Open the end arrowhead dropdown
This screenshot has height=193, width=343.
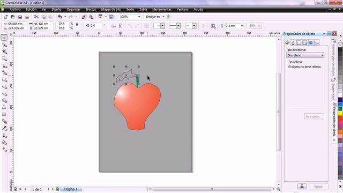tap(194, 26)
